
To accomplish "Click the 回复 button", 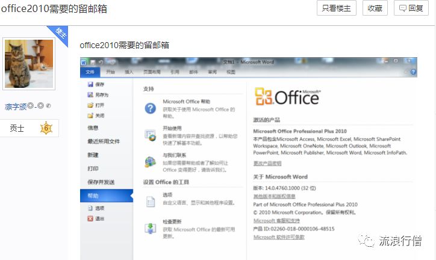I will pos(411,8).
